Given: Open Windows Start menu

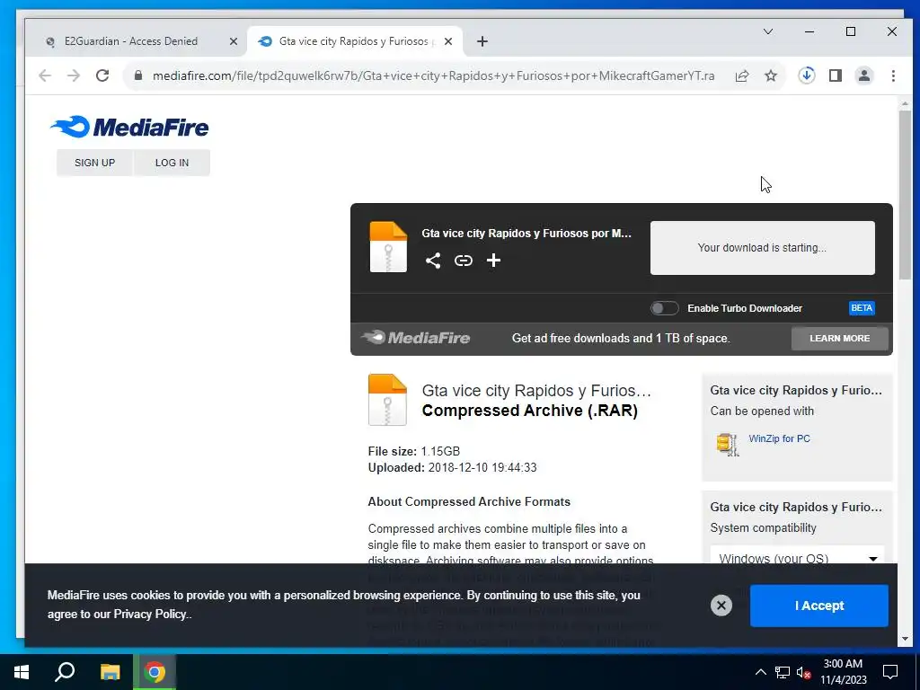Looking at the screenshot, I should (22, 672).
